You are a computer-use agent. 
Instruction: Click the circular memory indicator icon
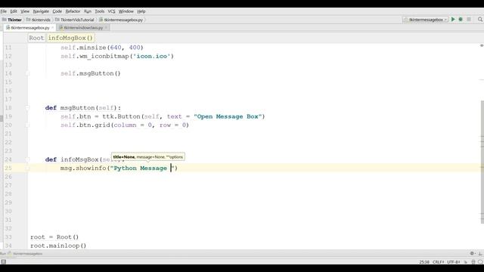(x=480, y=262)
